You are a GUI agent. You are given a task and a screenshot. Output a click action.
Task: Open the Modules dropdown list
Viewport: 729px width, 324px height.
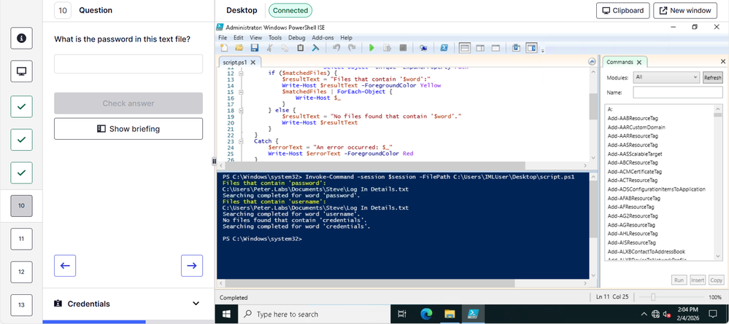tap(666, 77)
